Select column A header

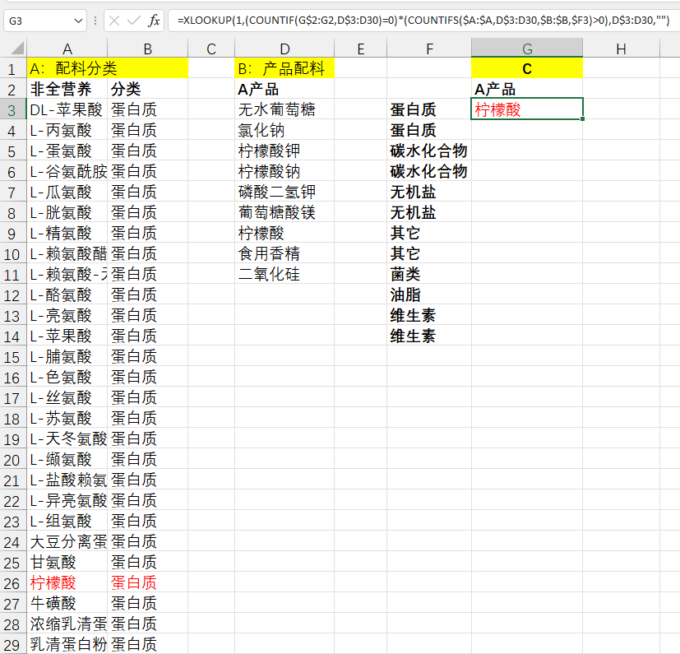coord(67,49)
